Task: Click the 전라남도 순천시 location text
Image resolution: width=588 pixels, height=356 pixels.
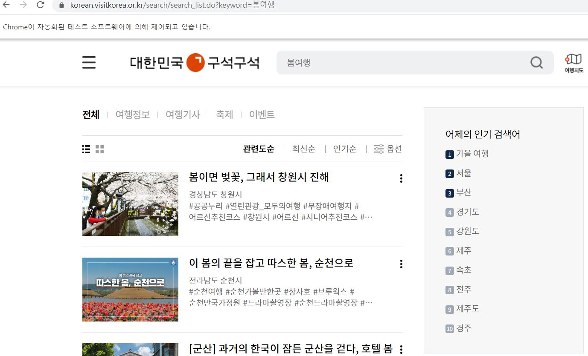Action: [x=215, y=280]
